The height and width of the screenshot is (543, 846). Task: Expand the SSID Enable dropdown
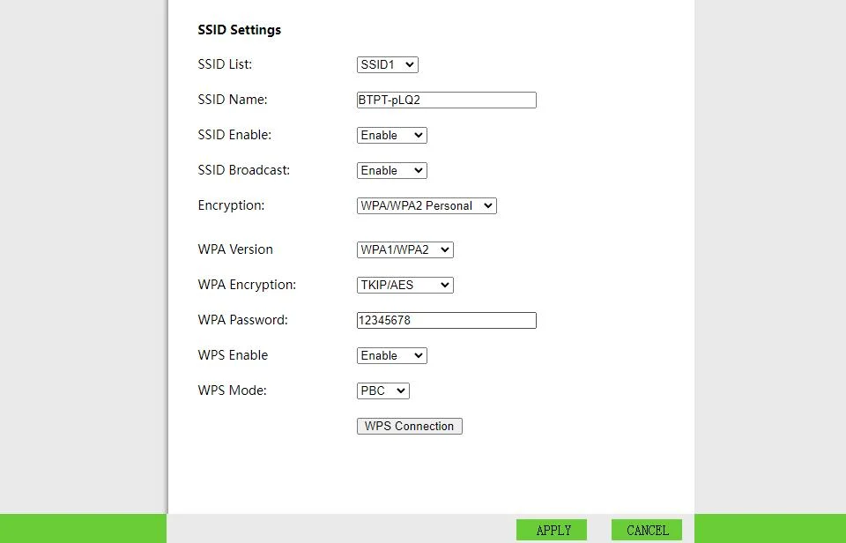[391, 135]
